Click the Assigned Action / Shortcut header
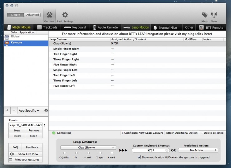Viewport: 231px width, 168px height. pos(147,39)
